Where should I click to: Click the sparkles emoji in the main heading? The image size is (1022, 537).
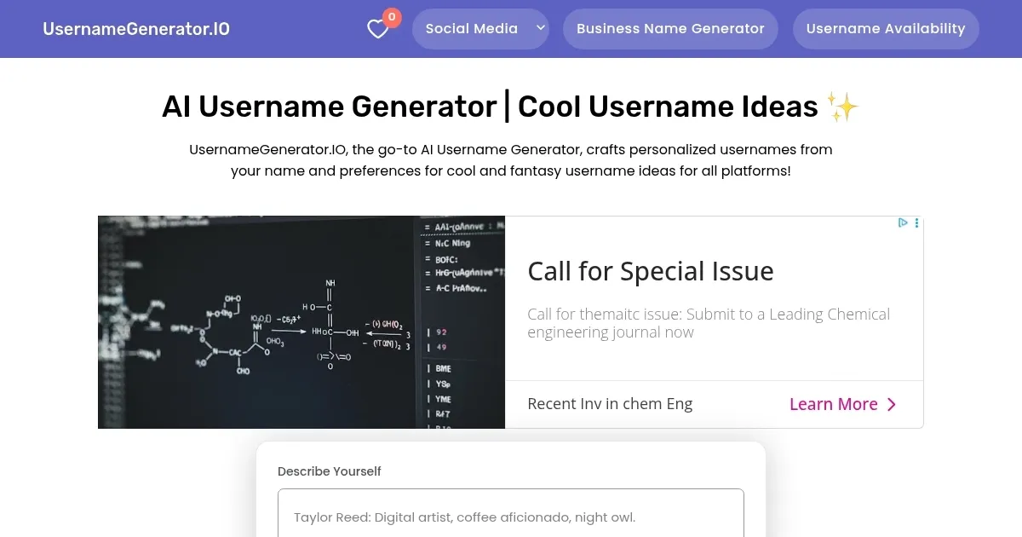(x=843, y=105)
